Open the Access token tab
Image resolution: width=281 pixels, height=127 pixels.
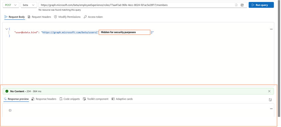[x=93, y=17]
